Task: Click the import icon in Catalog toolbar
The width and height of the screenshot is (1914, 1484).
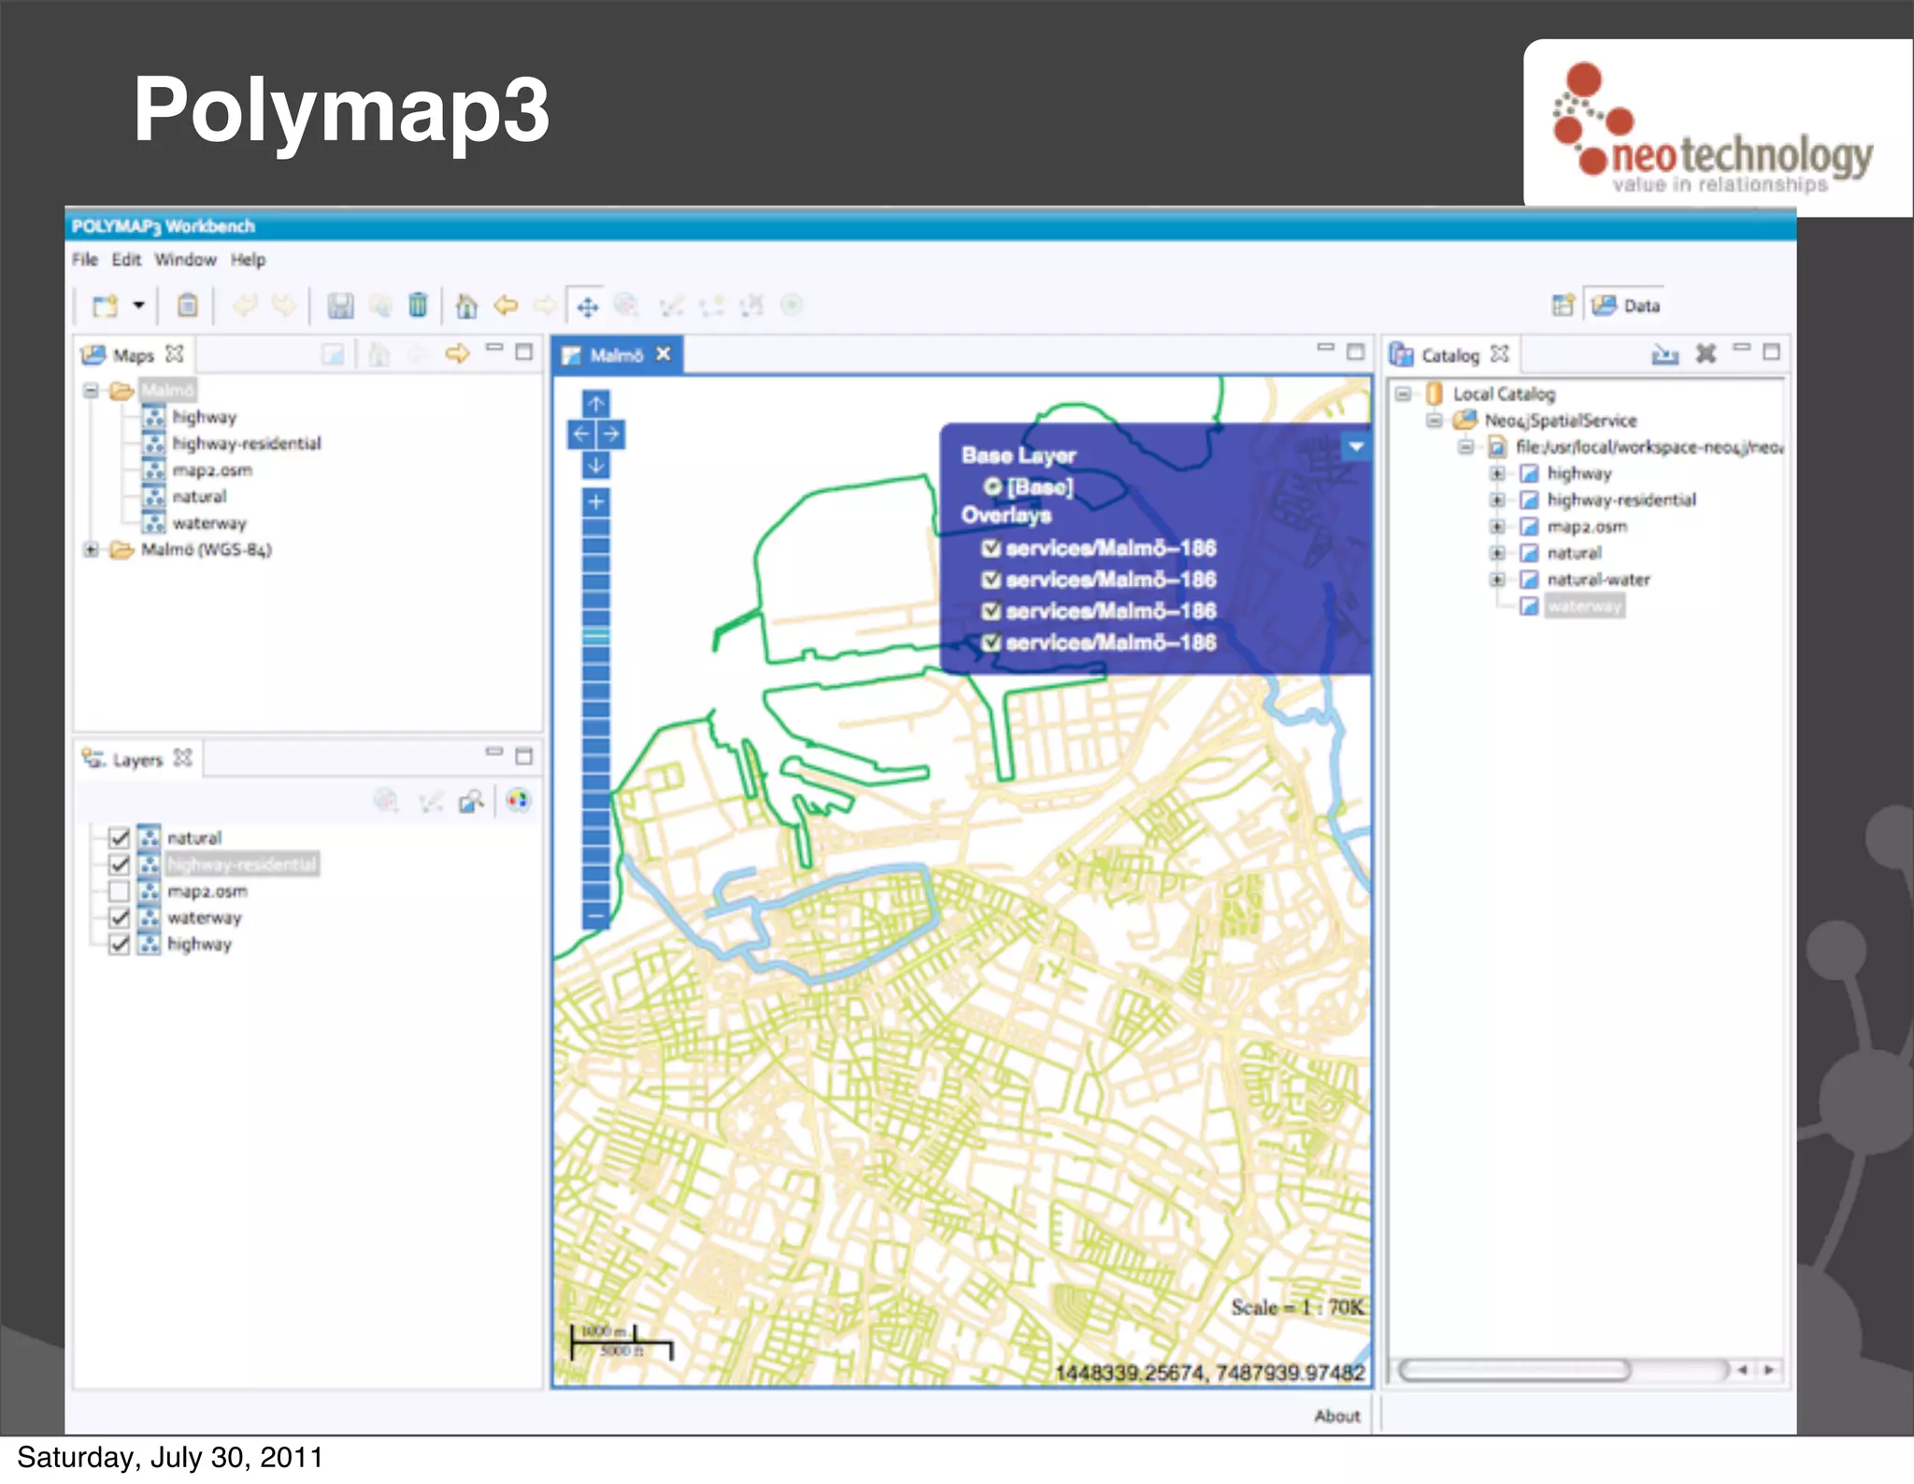Action: pos(1664,353)
